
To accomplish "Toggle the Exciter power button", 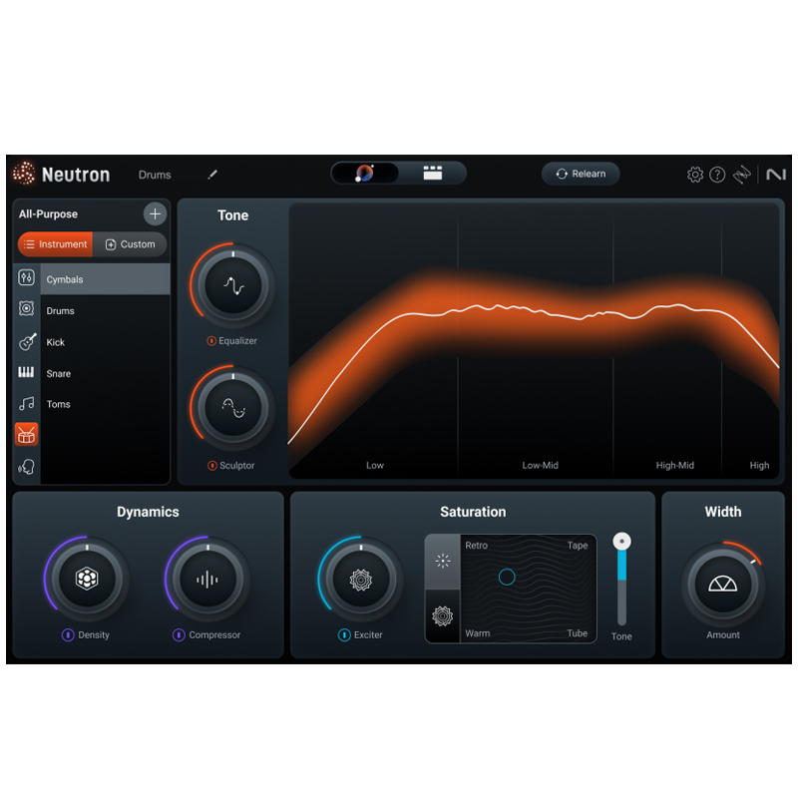I will (x=344, y=635).
